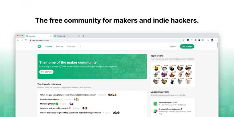Open the yellow-background top streak avatar

pos(156,68)
